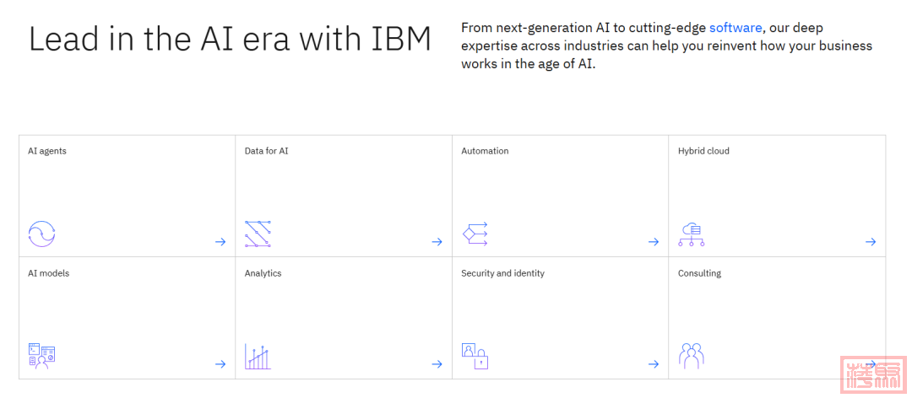Click the Security and identity lock icon
Screen dimensions: 912x398
475,356
